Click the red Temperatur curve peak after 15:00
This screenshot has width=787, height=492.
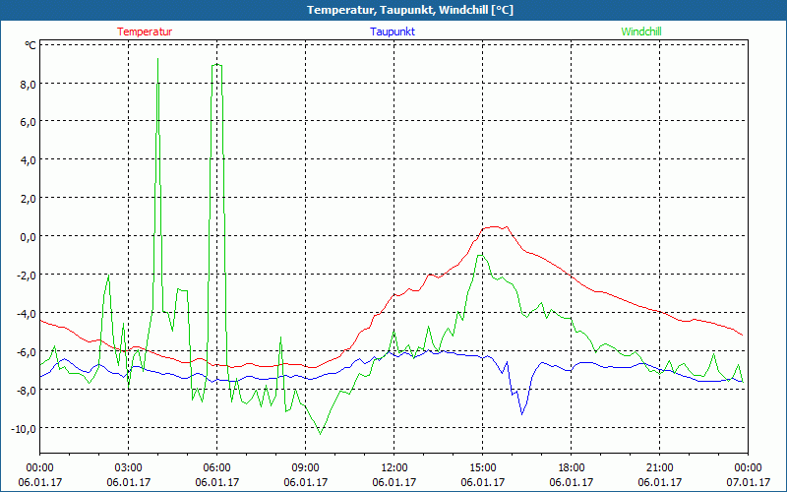tap(496, 227)
